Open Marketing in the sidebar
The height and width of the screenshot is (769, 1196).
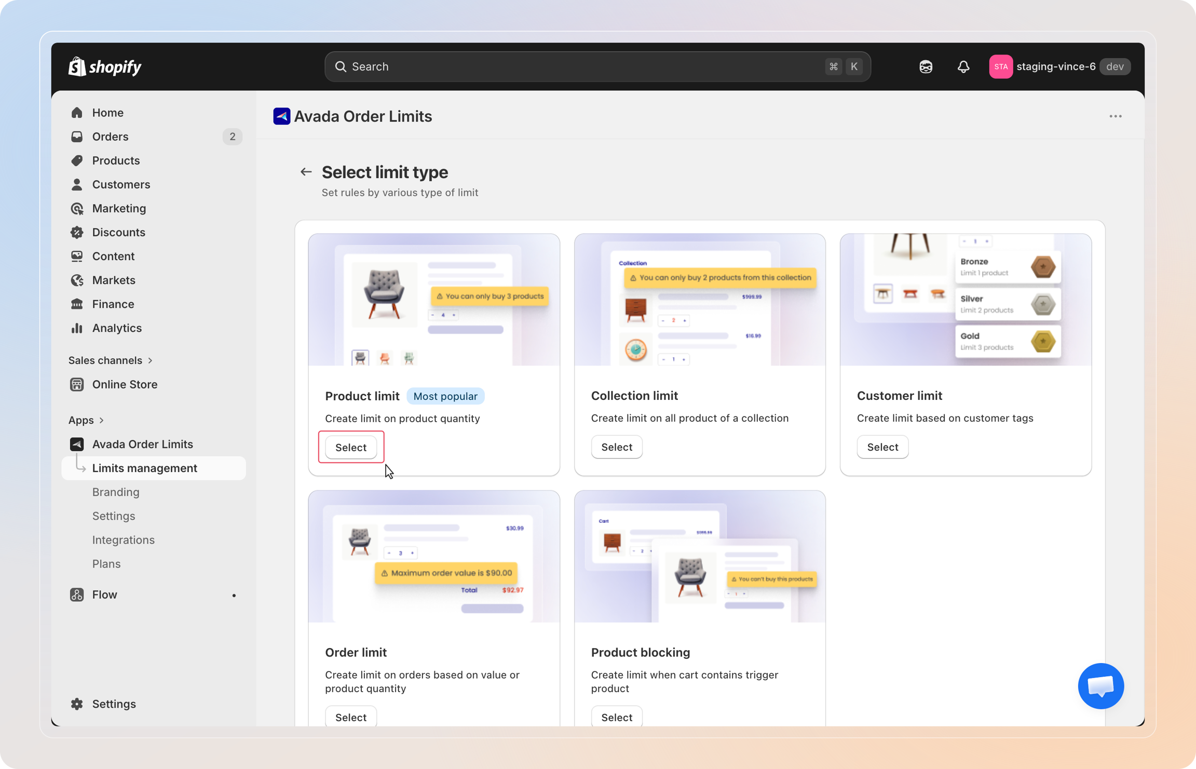[154, 208]
